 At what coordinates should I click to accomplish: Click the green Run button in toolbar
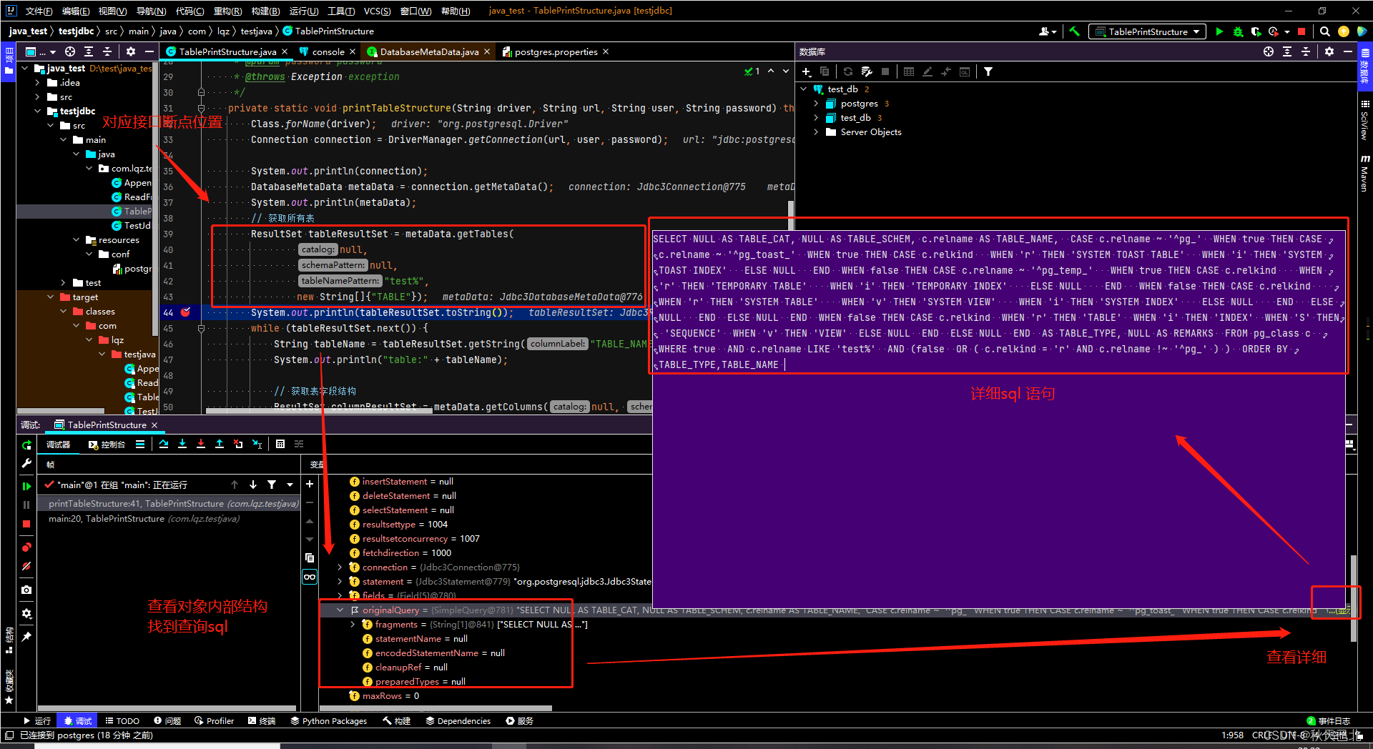coord(1219,31)
